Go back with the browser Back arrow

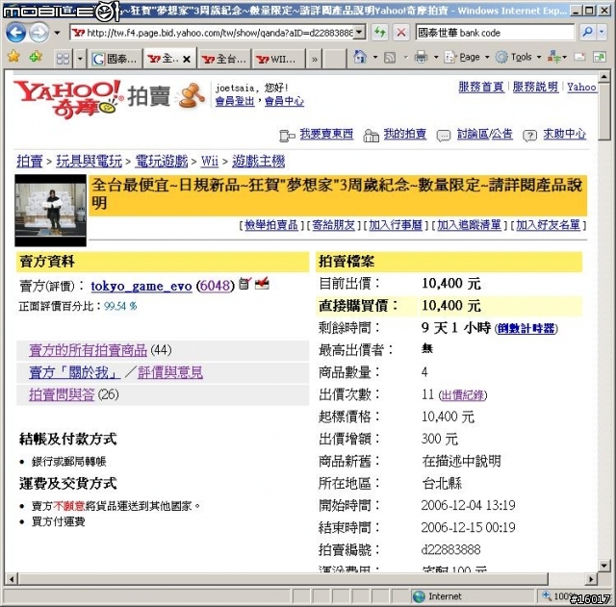click(15, 33)
